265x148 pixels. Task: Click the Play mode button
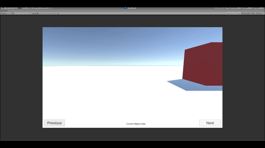click(125, 8)
